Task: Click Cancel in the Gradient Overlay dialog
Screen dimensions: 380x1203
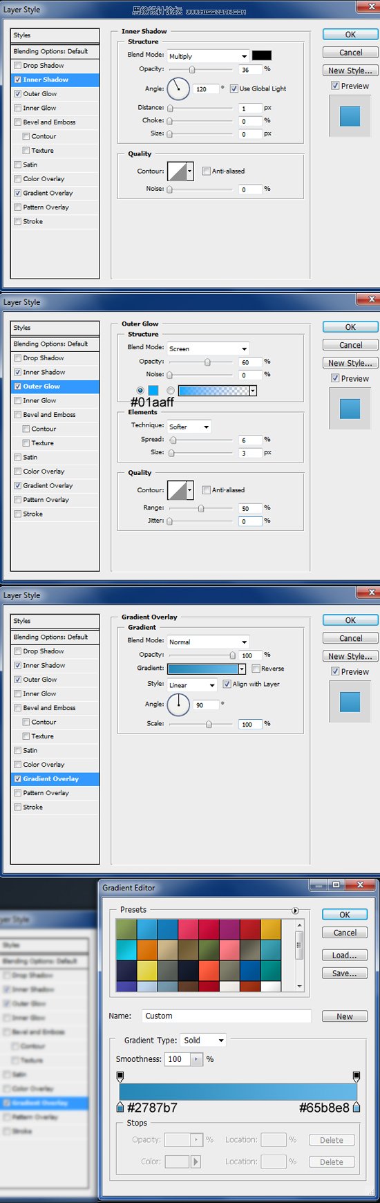Action: pos(350,638)
